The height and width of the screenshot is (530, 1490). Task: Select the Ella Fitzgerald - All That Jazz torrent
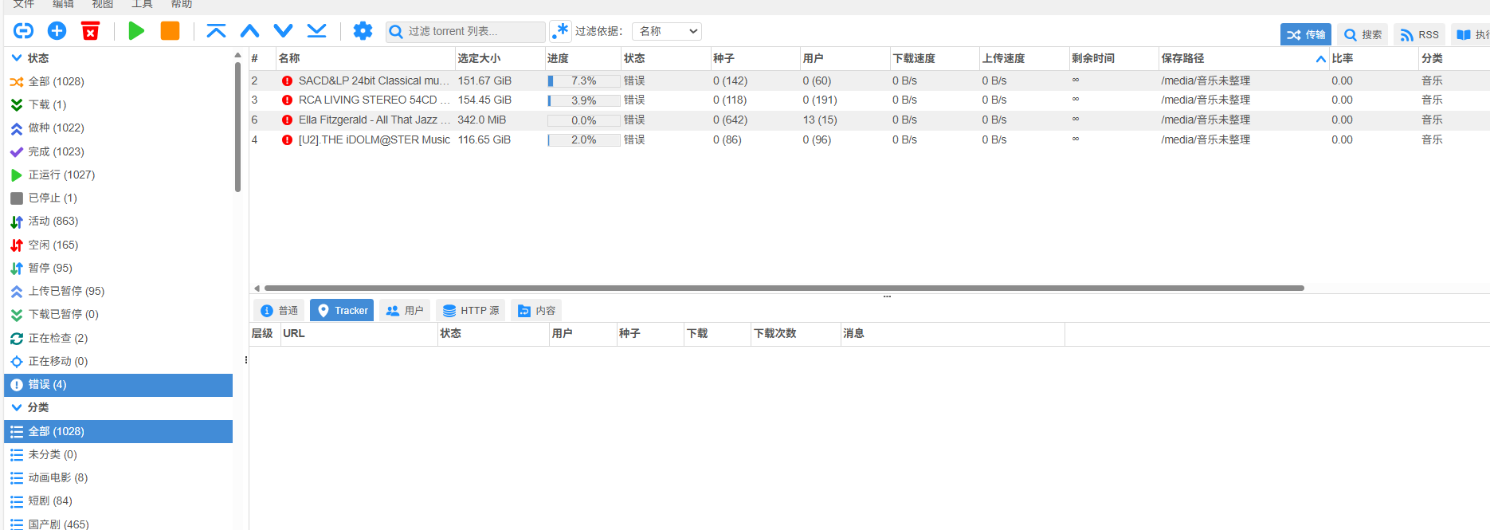pos(869,120)
